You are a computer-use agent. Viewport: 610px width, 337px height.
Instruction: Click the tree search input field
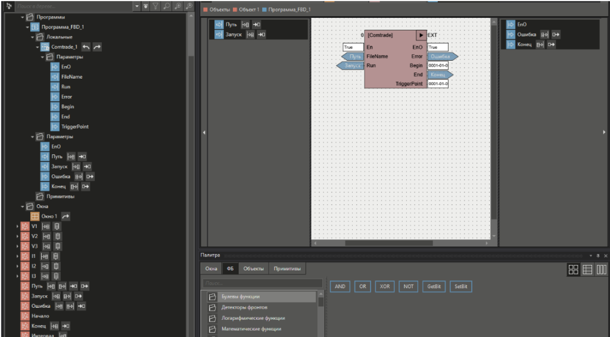tap(71, 6)
